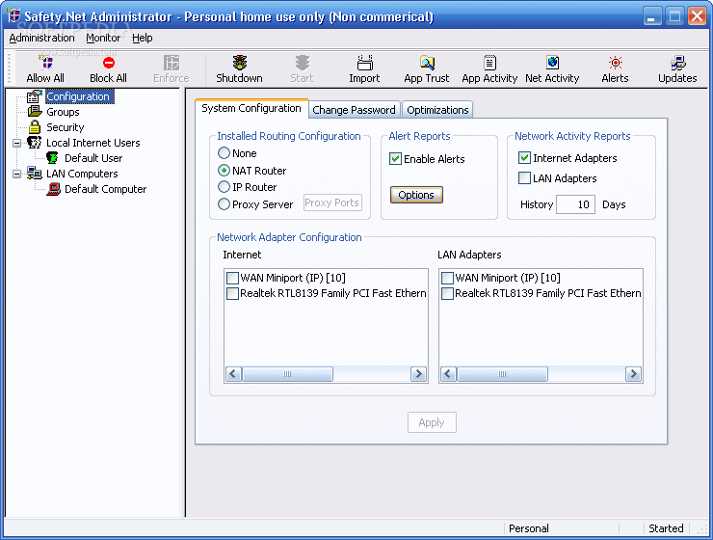Image resolution: width=713 pixels, height=540 pixels.
Task: Select the Security padlock icon
Action: tap(35, 127)
